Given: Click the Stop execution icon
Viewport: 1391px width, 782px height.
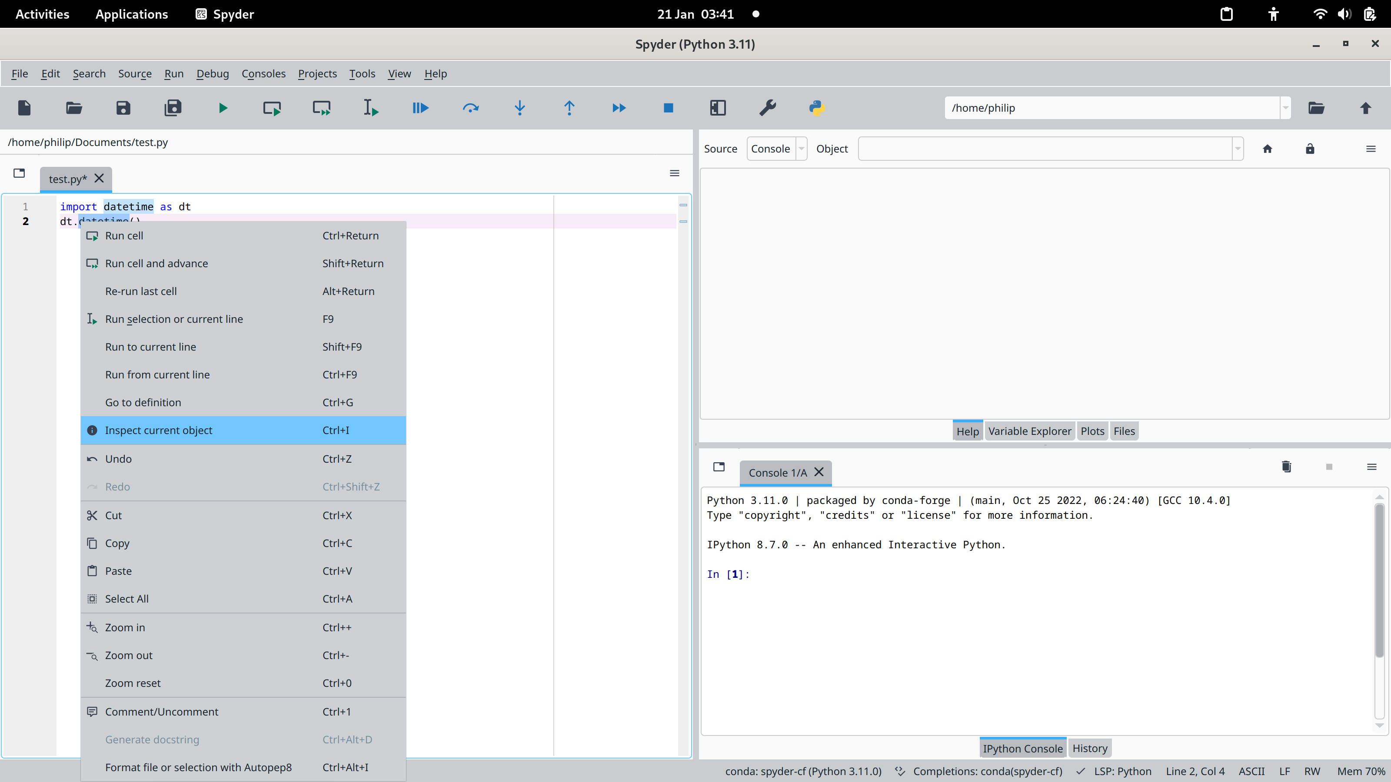Looking at the screenshot, I should (669, 108).
